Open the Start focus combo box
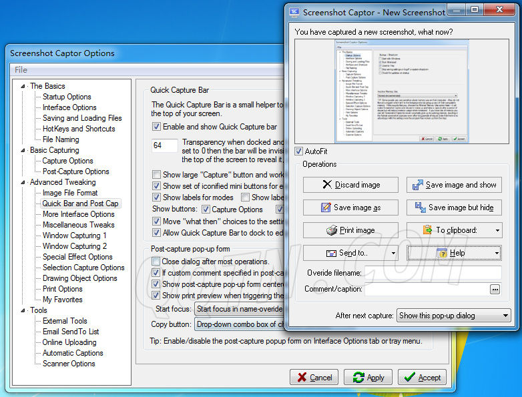This screenshot has height=397, width=522. 239,309
